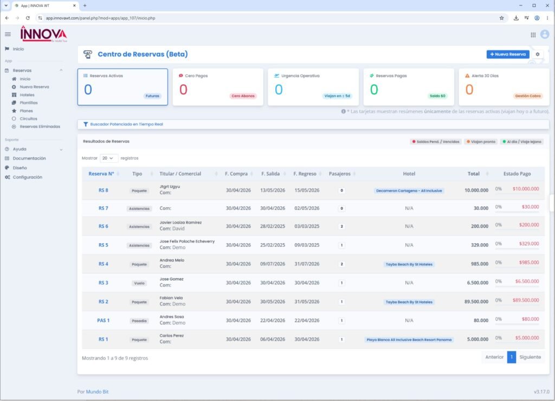The width and height of the screenshot is (555, 401).
Task: Bookmark this page with star icon
Action: pyautogui.click(x=501, y=18)
